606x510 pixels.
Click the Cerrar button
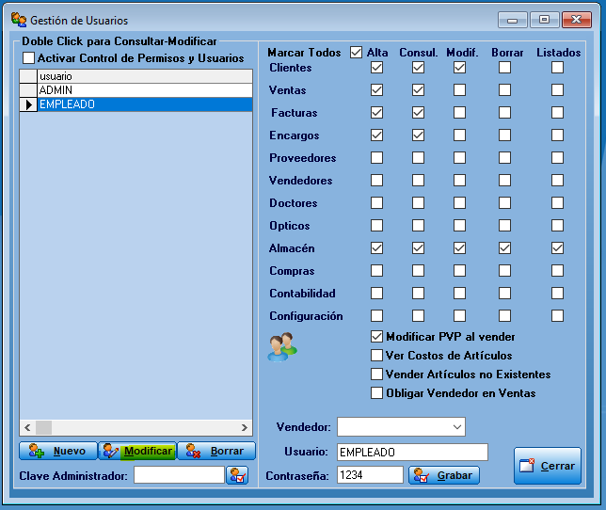[548, 466]
